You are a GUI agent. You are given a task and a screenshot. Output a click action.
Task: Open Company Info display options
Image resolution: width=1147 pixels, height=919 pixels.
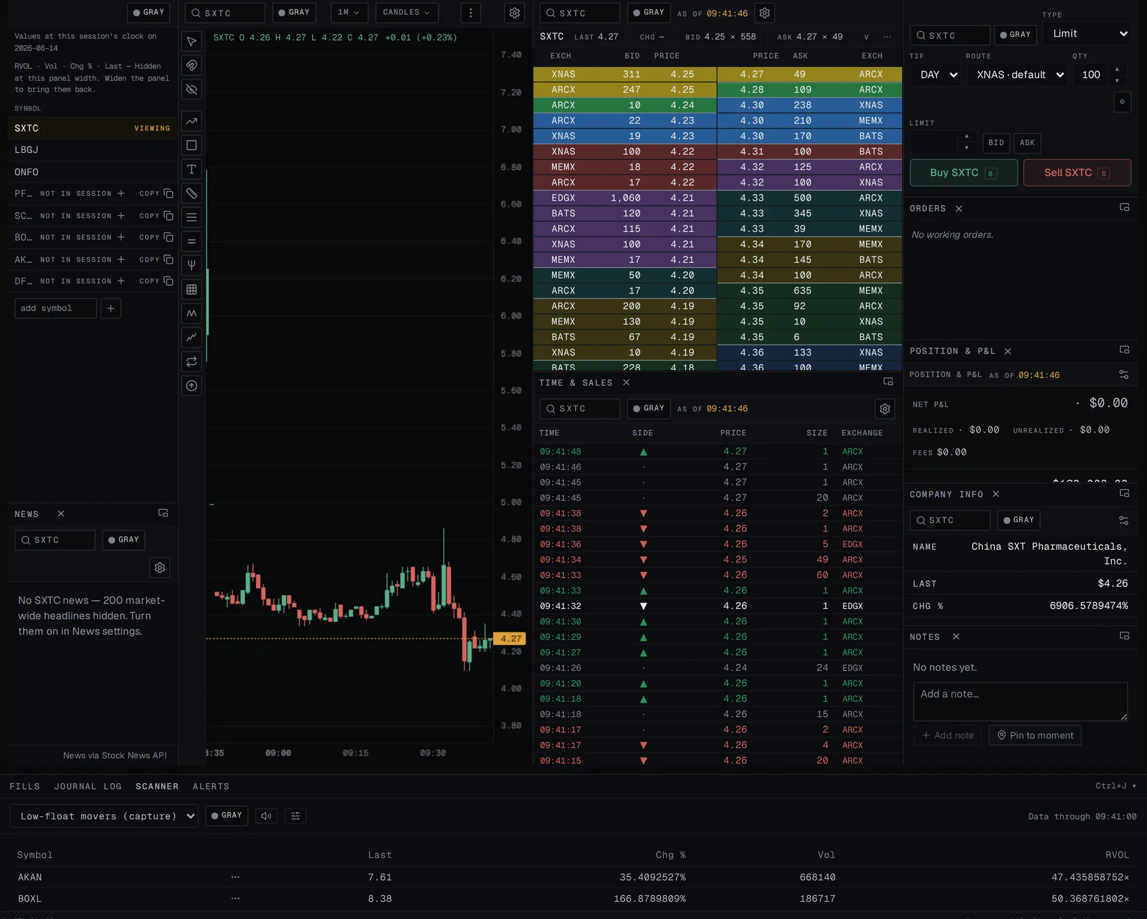1123,520
